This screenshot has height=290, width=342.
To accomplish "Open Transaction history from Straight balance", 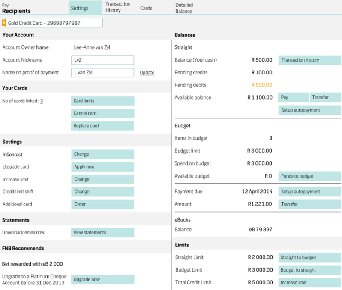I will (309, 60).
